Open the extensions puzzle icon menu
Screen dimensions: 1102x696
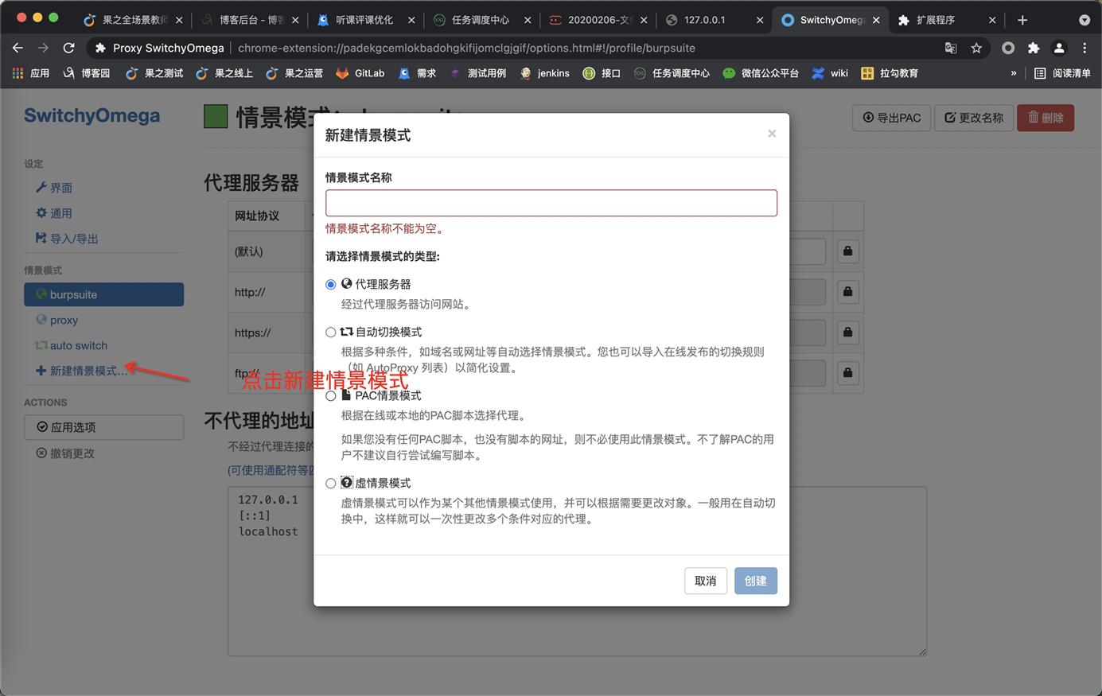tap(1034, 48)
